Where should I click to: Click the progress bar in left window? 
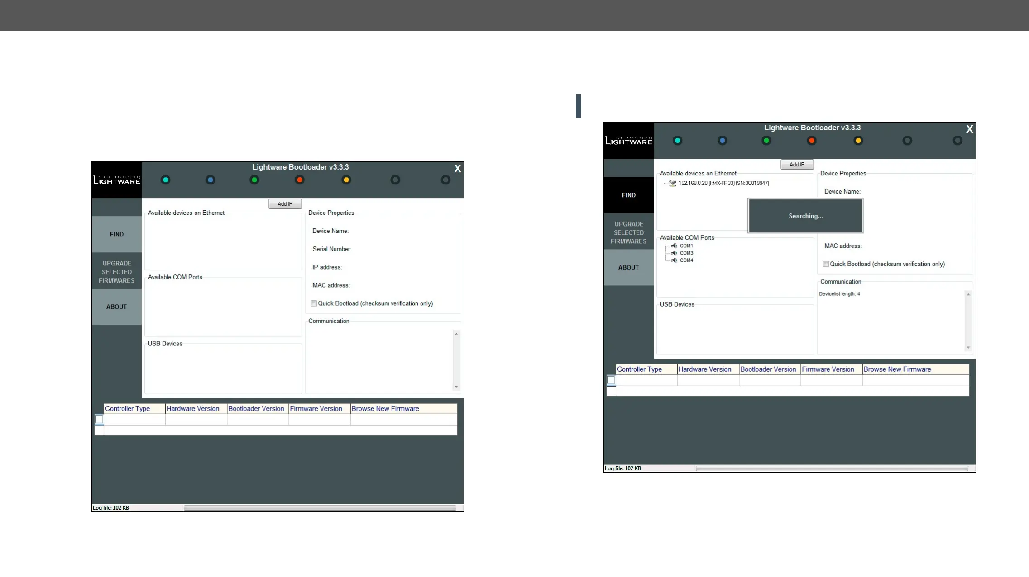pyautogui.click(x=320, y=508)
